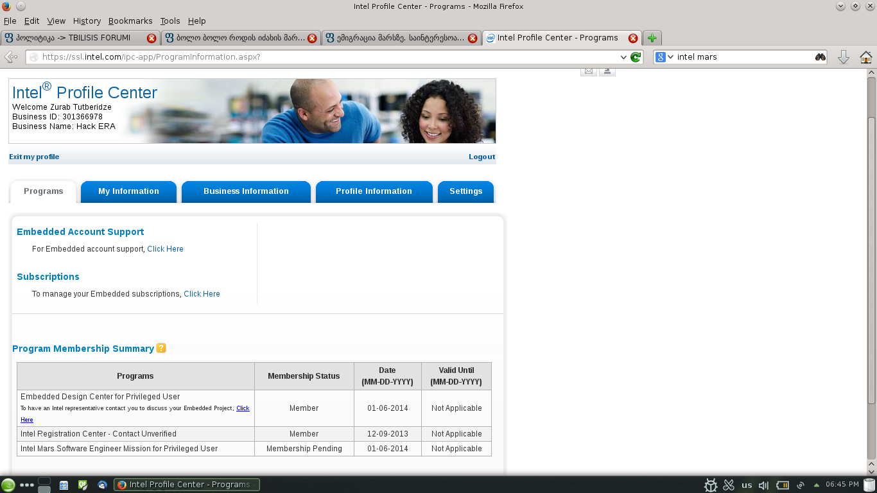Viewport: 877px width, 493px height.
Task: Click the 06:45 PM clock
Action: pyautogui.click(x=842, y=485)
